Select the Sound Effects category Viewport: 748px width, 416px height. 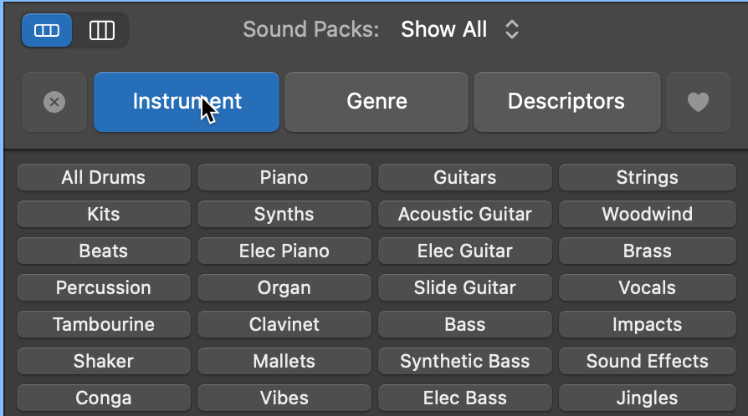point(647,361)
